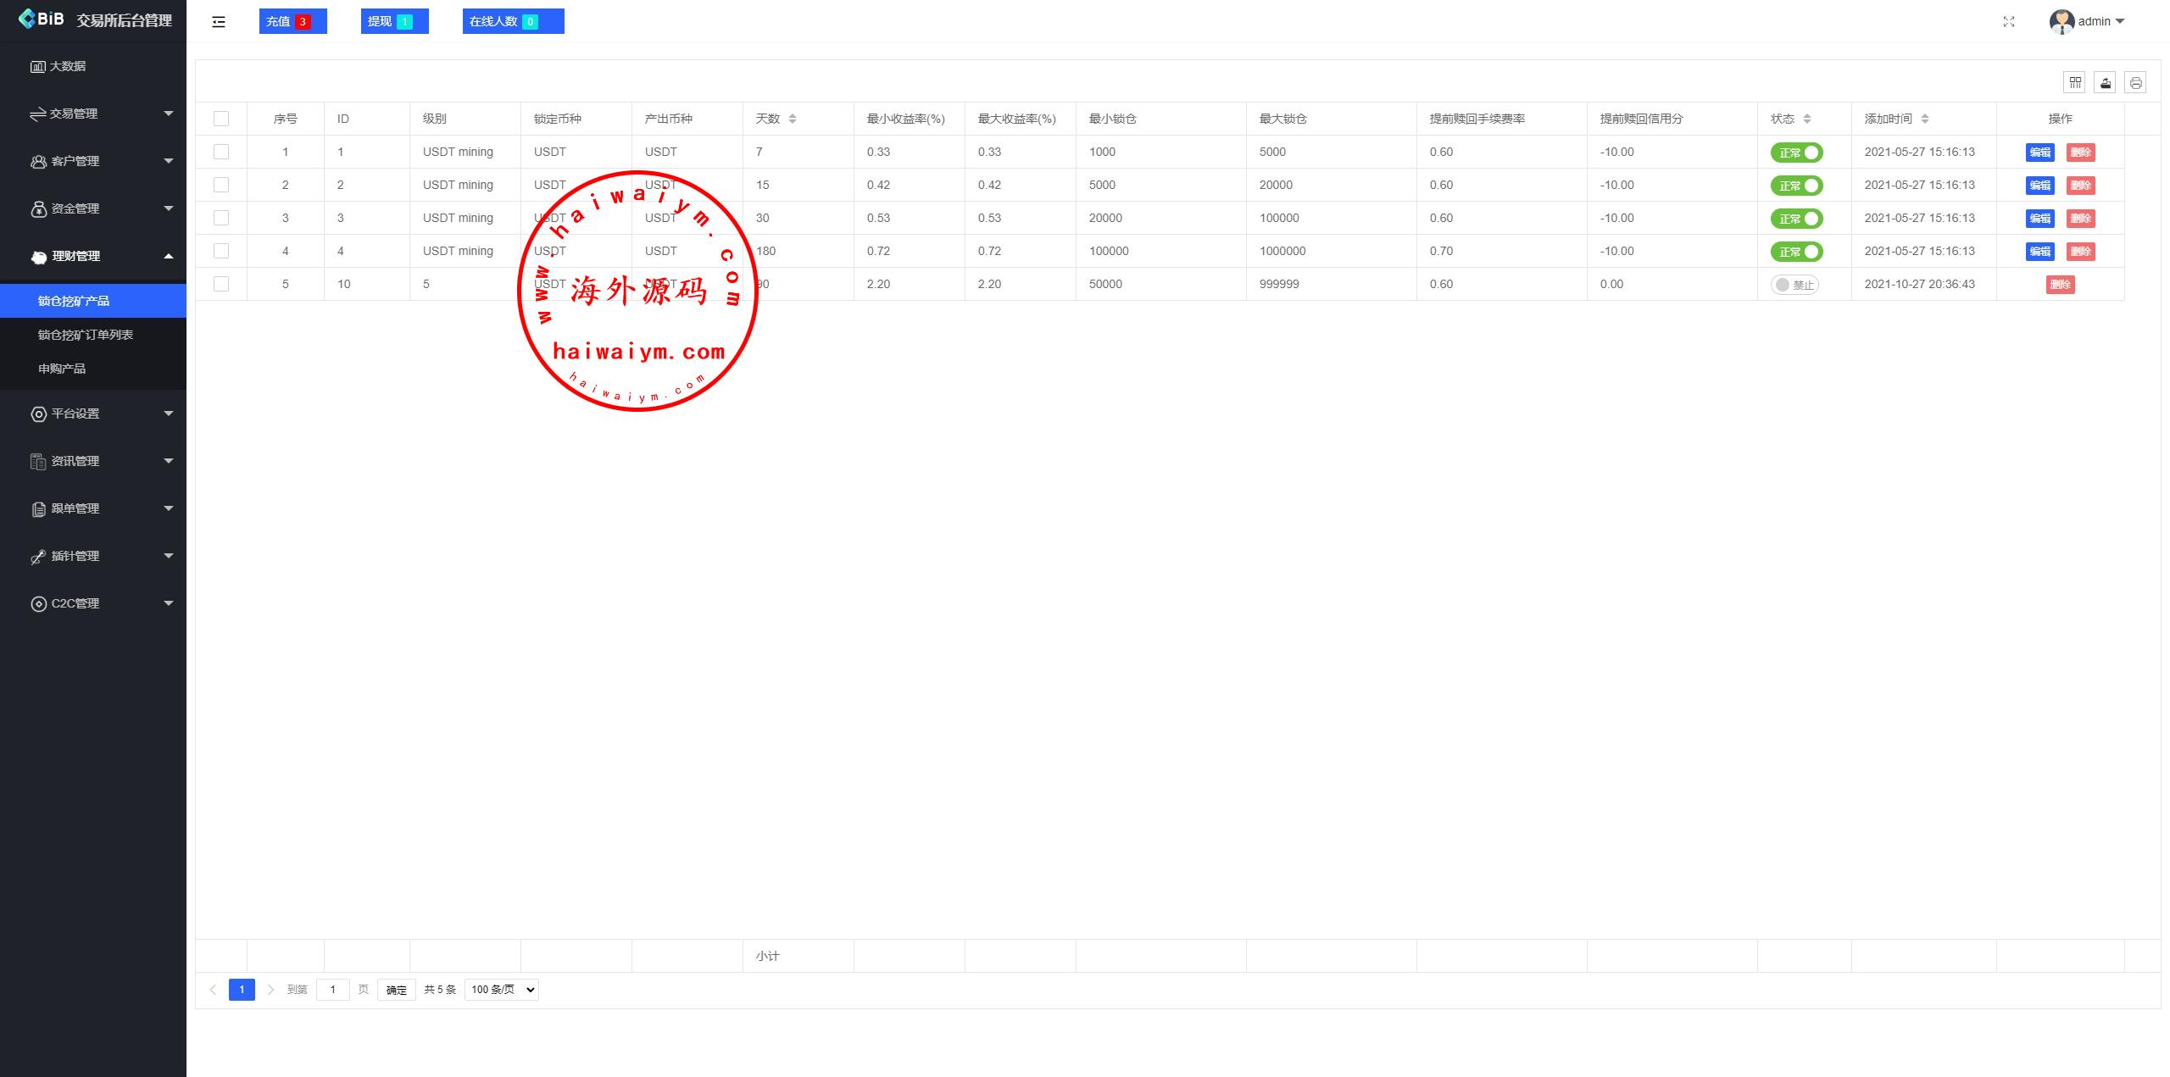Tick the checkbox for row 3
The image size is (2170, 1077).
221,218
